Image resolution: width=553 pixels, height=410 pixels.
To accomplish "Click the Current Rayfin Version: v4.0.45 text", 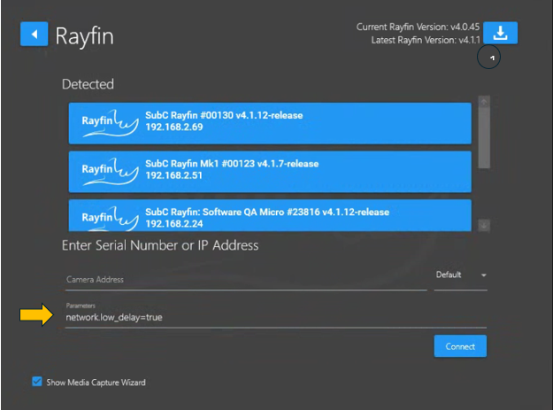I will [x=418, y=27].
